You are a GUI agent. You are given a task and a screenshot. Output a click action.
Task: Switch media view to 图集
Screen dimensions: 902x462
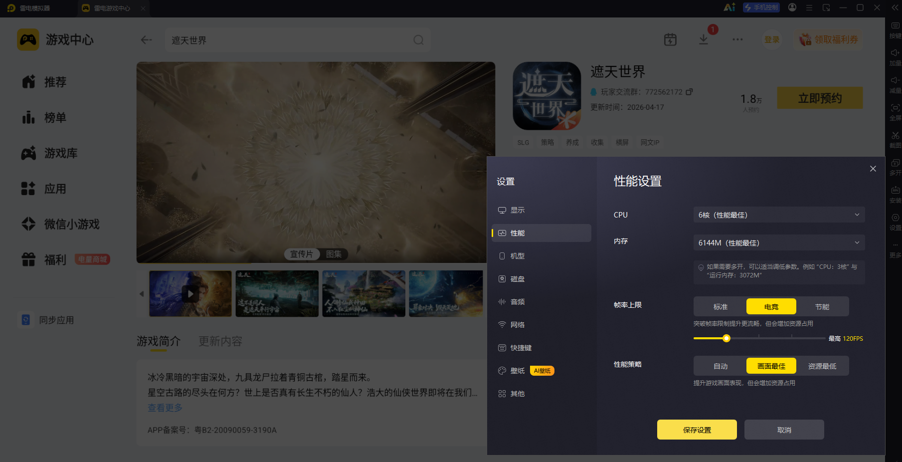334,254
